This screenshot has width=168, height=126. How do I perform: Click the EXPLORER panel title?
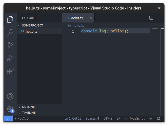[29, 18]
